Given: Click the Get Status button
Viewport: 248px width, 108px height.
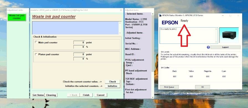Looking at the screenshot, I should point(38,95).
